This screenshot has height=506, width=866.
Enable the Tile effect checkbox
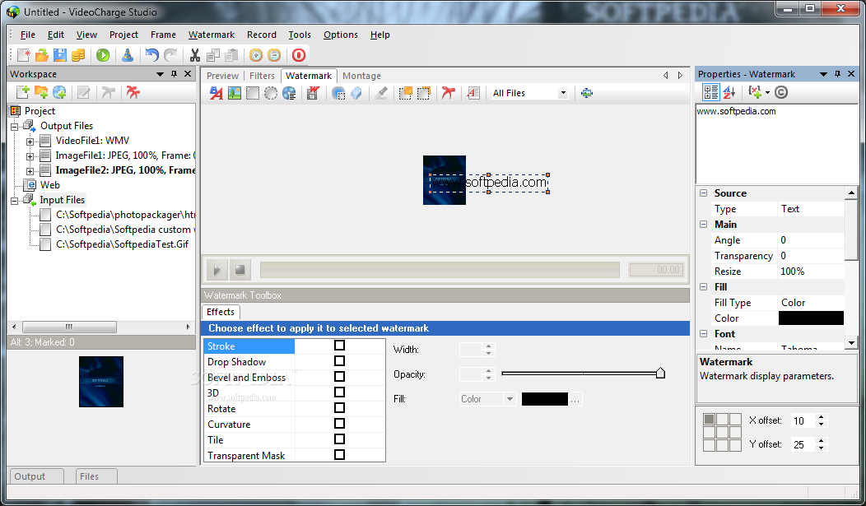[340, 439]
